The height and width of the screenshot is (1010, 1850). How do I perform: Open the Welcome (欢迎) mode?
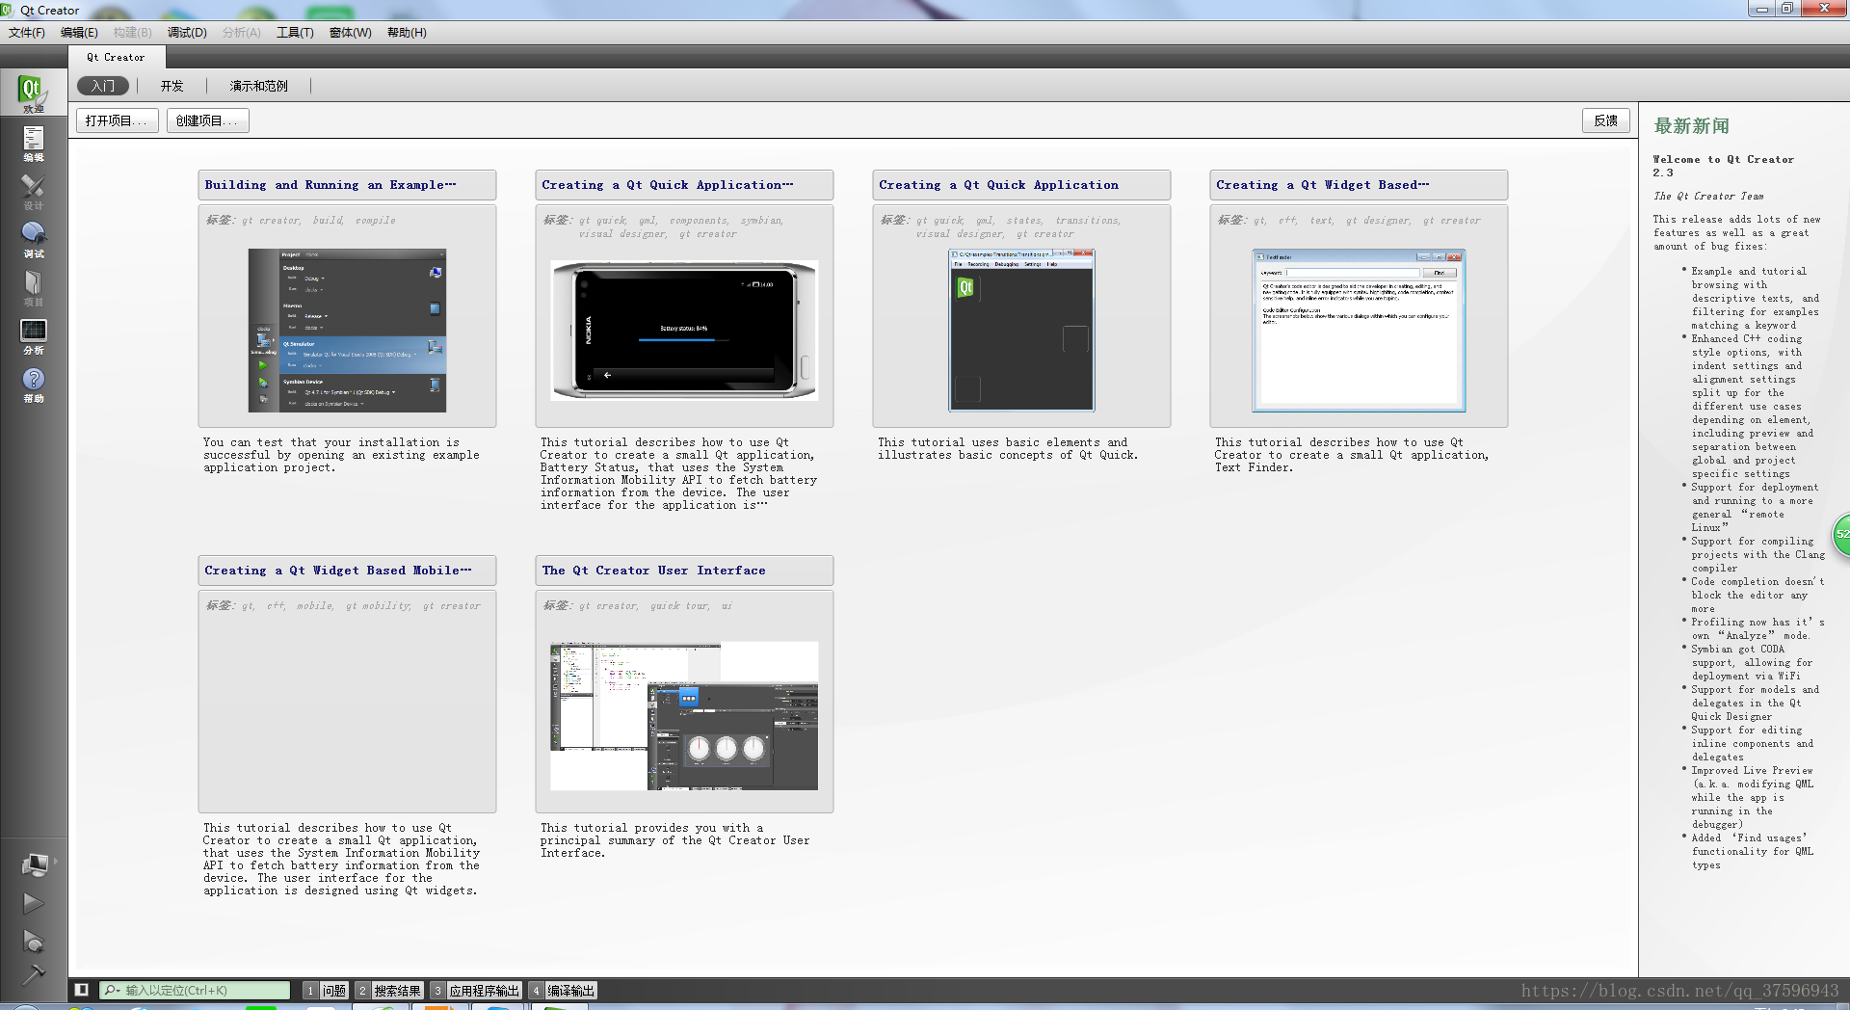point(33,93)
